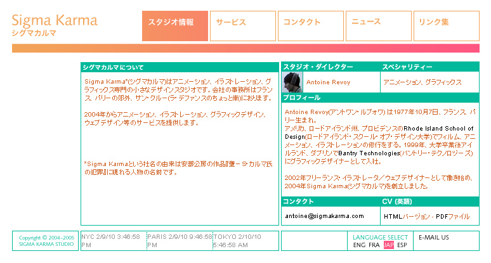Click the E-MAIL US link
Screen dimensions: 491x263
[434, 238]
